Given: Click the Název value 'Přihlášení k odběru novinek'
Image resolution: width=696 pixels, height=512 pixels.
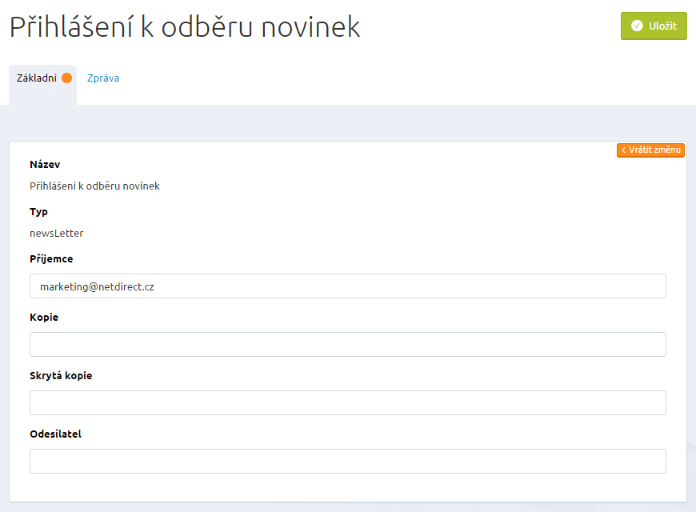Looking at the screenshot, I should (x=94, y=186).
